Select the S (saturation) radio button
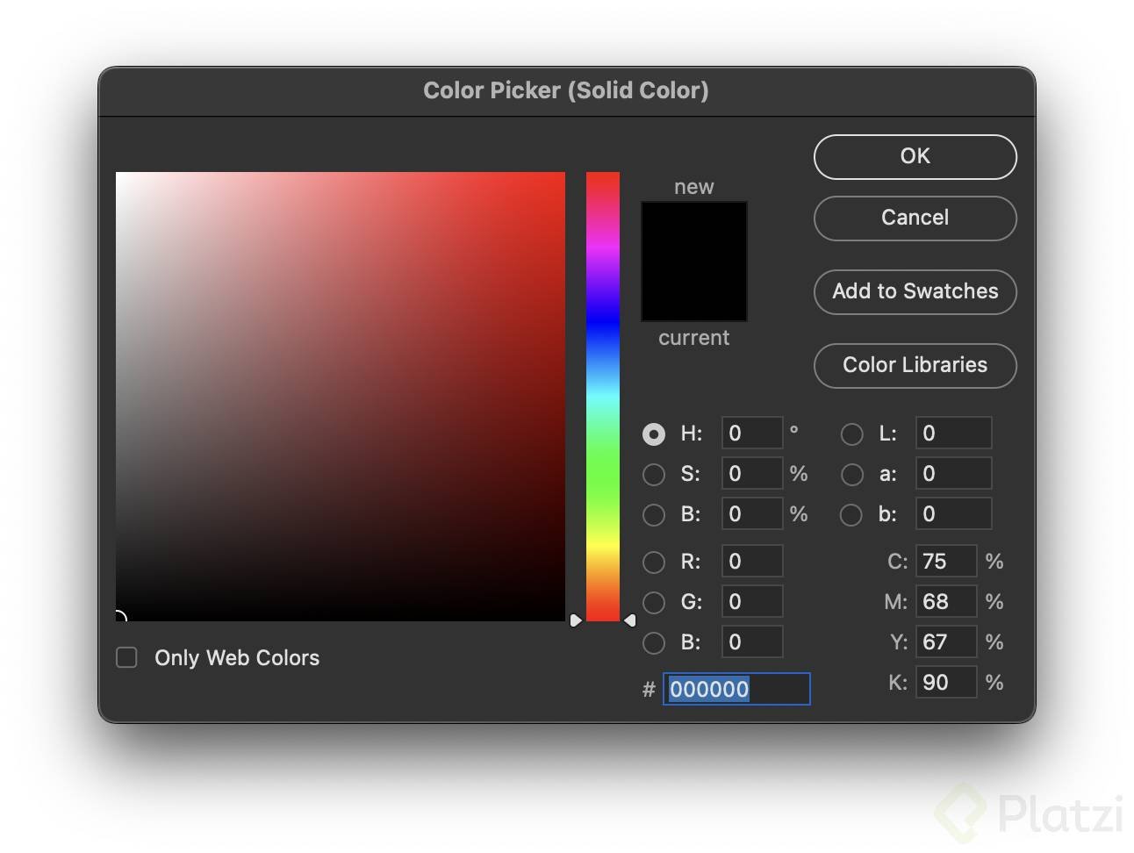This screenshot has height=853, width=1134. point(654,475)
